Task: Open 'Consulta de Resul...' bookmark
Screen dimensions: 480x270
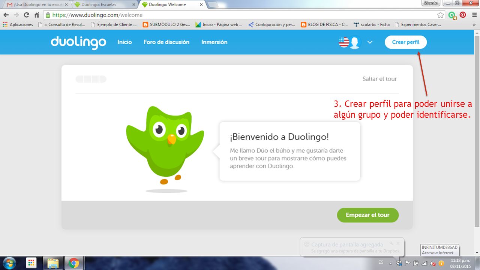Action: pos(62,25)
